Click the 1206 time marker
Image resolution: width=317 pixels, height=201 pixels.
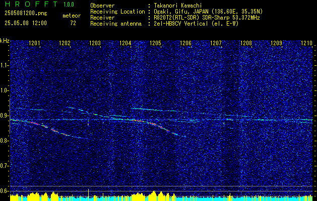(186, 43)
